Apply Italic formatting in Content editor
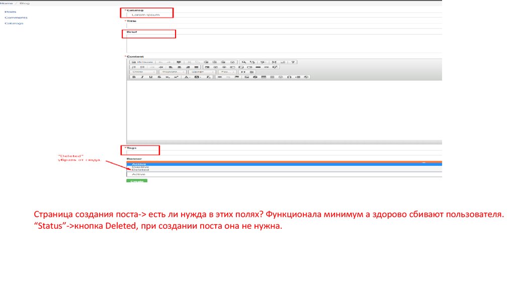 tap(142, 77)
